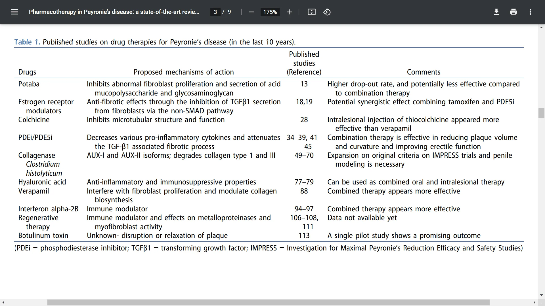Click references '106–108, 111' for Regenerative therapy
Viewport: 545px width, 306px height.
[x=304, y=222]
